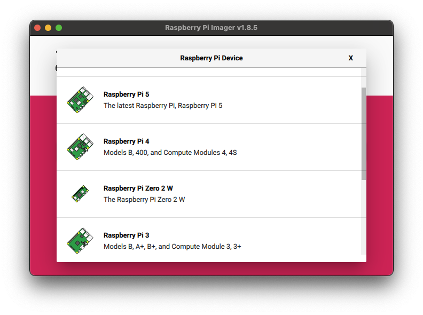
Task: Click the device list scrollbar thumb
Action: point(364,133)
